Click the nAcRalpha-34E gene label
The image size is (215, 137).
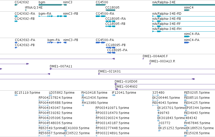[x=164, y=2]
